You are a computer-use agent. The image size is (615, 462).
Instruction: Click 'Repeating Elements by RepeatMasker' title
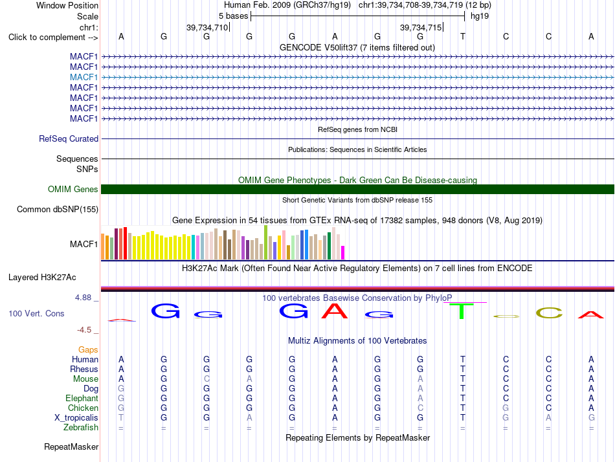[x=357, y=437]
